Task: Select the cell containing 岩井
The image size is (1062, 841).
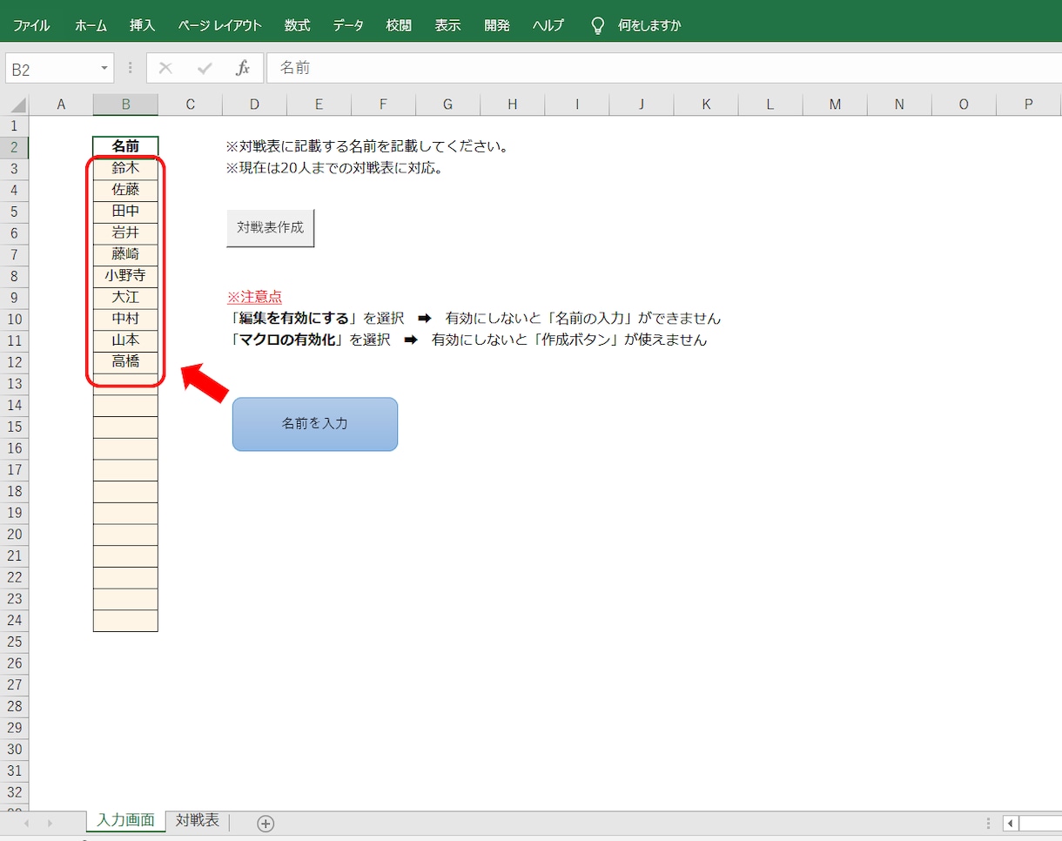Action: click(125, 232)
